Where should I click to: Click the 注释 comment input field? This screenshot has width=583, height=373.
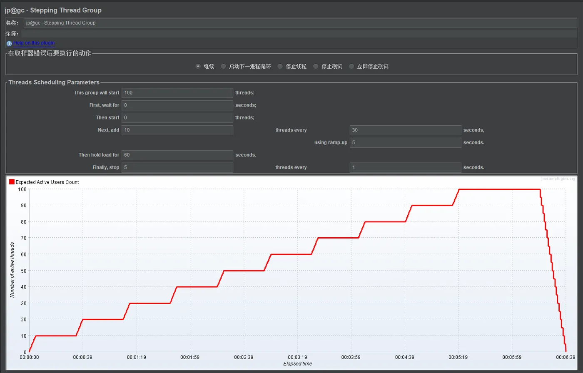pos(299,34)
